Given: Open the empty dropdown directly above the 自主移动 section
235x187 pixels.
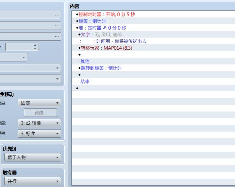Looking at the screenshot, I should tap(30, 79).
